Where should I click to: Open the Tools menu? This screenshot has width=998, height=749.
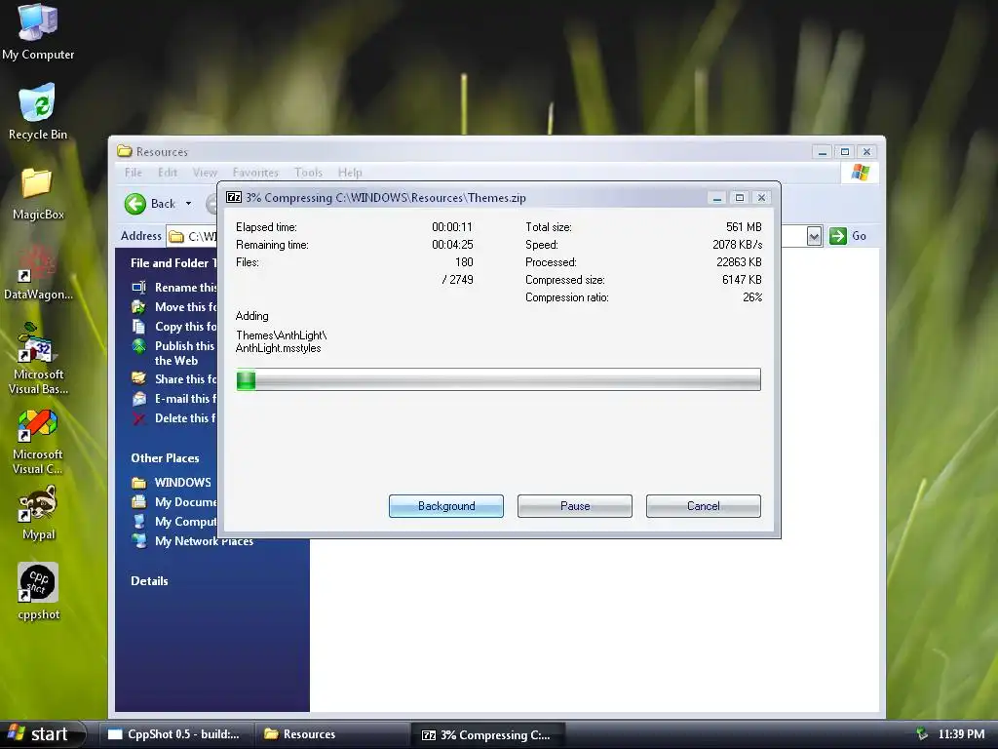tap(308, 173)
